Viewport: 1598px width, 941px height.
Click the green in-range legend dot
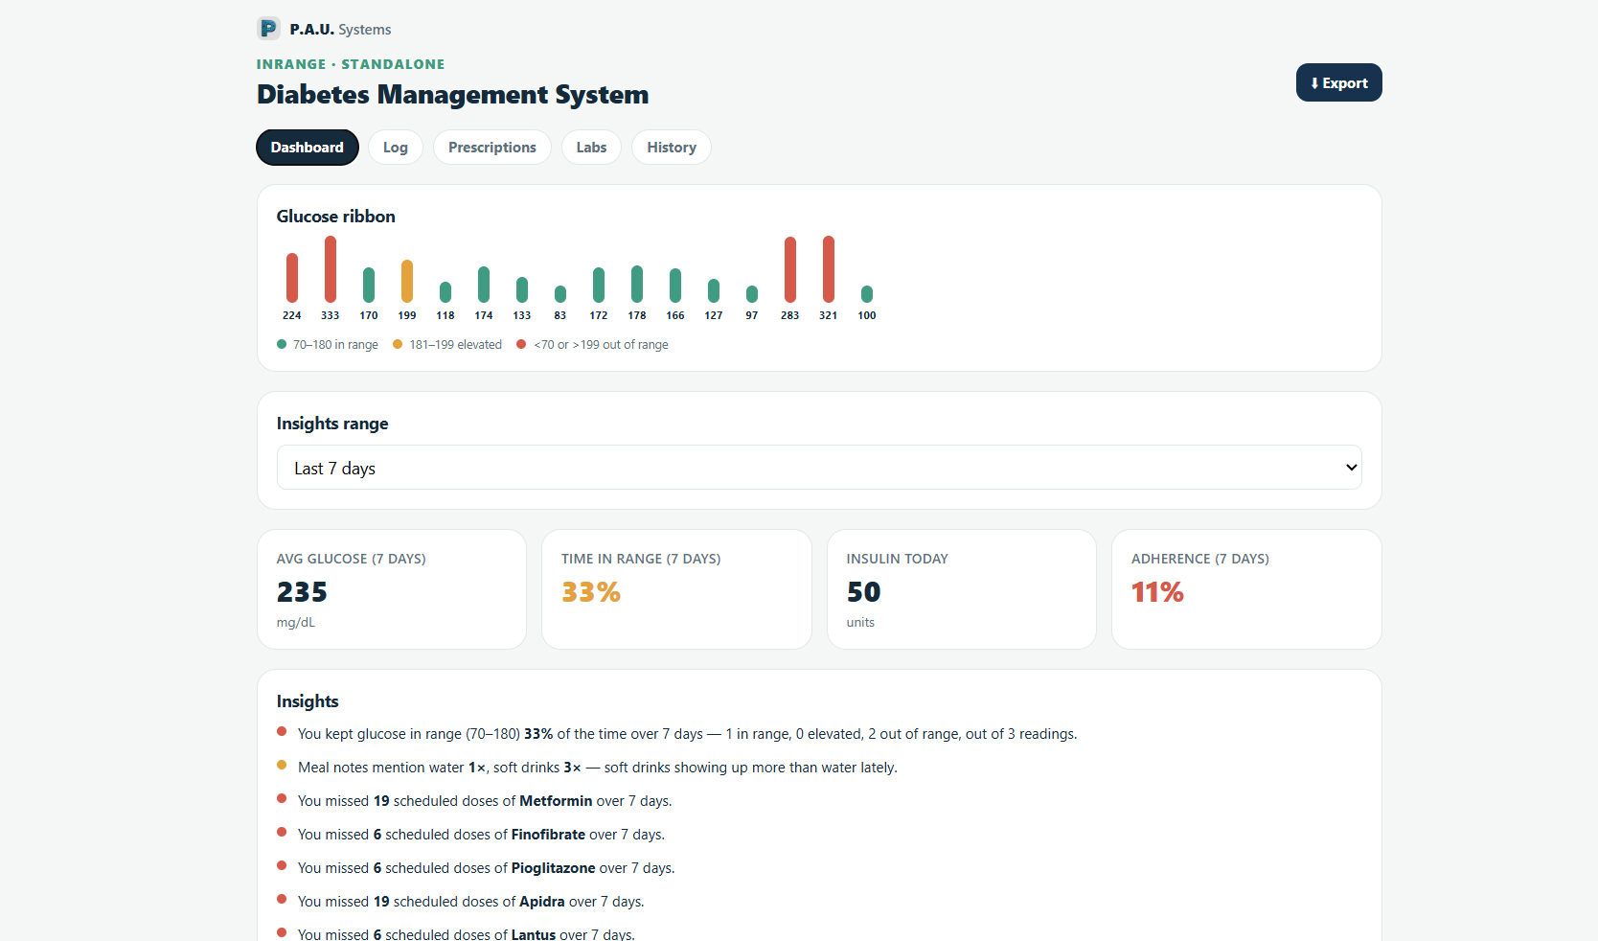pos(282,344)
